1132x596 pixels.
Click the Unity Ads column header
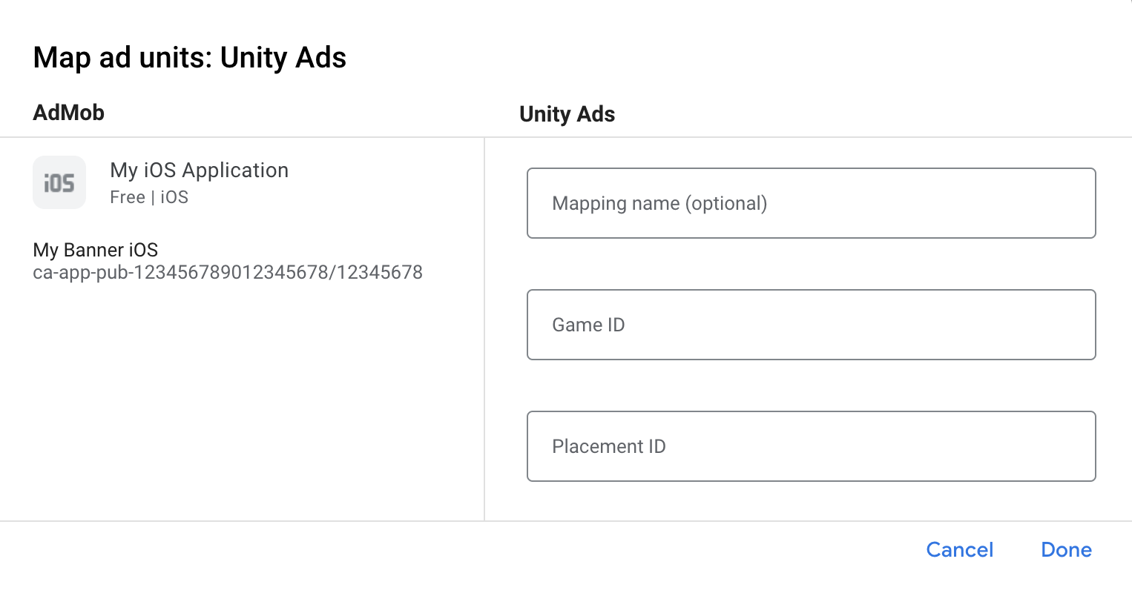click(x=567, y=114)
